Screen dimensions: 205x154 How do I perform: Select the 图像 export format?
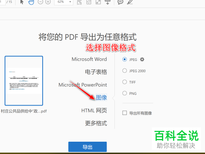[101, 97]
